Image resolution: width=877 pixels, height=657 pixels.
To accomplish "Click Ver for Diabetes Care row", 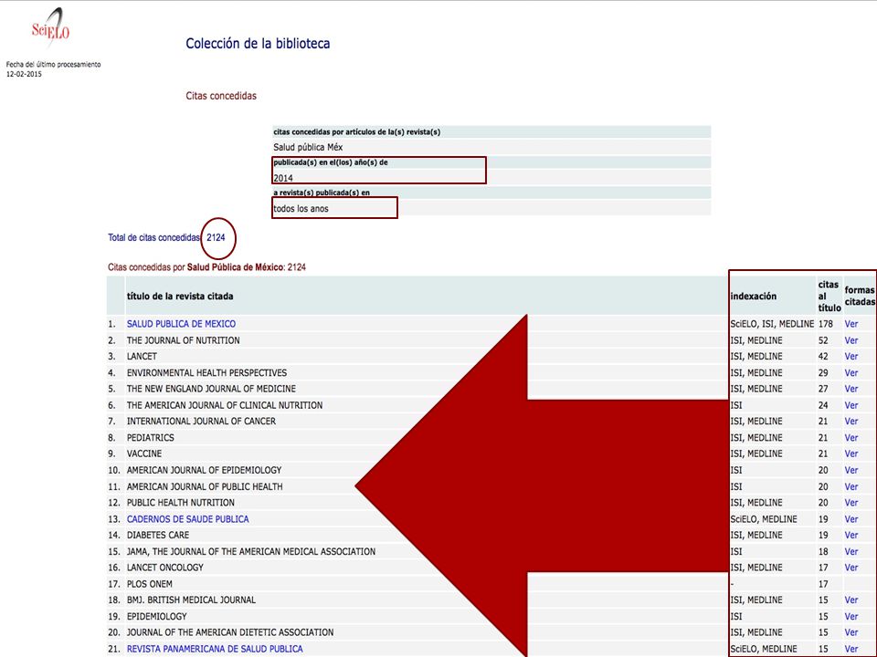I will (851, 536).
